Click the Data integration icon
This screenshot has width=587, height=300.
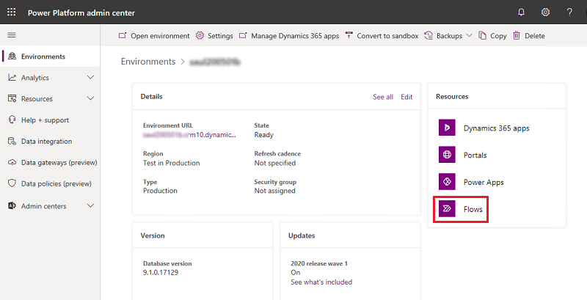click(12, 141)
